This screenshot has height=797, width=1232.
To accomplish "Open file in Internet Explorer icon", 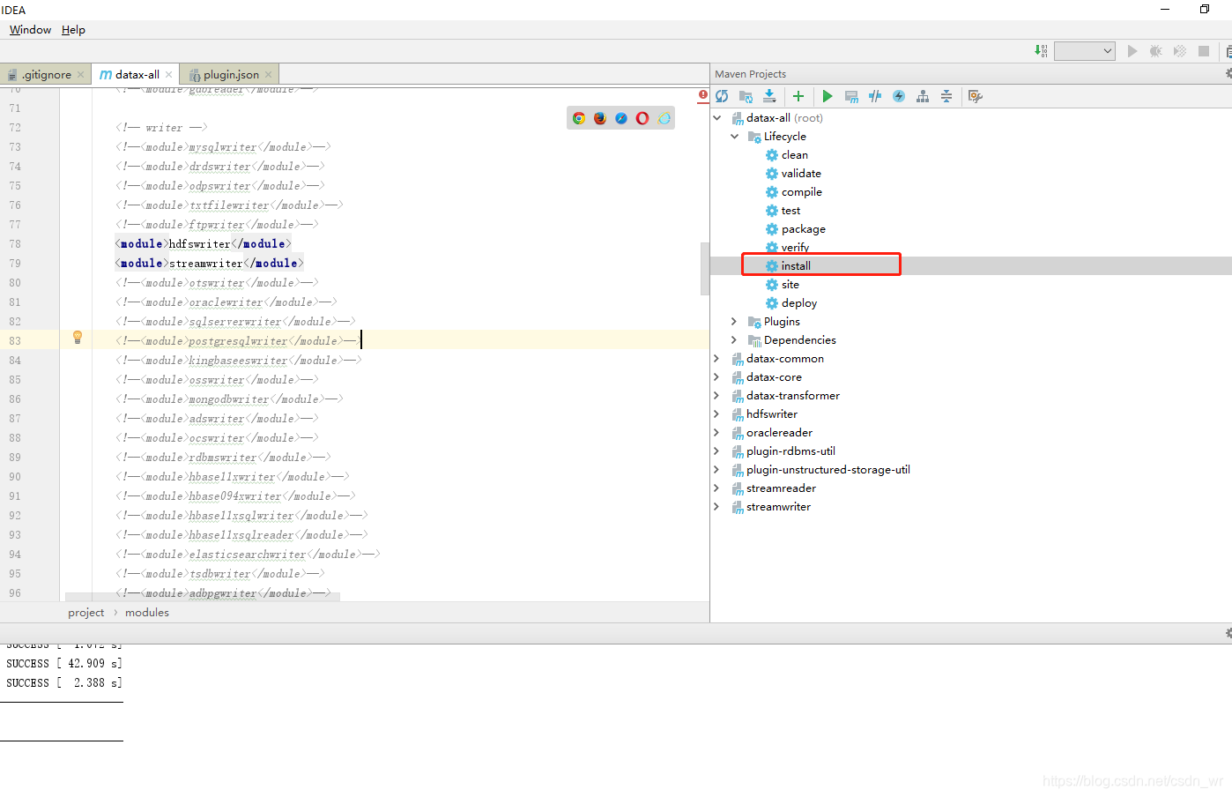I will (664, 118).
